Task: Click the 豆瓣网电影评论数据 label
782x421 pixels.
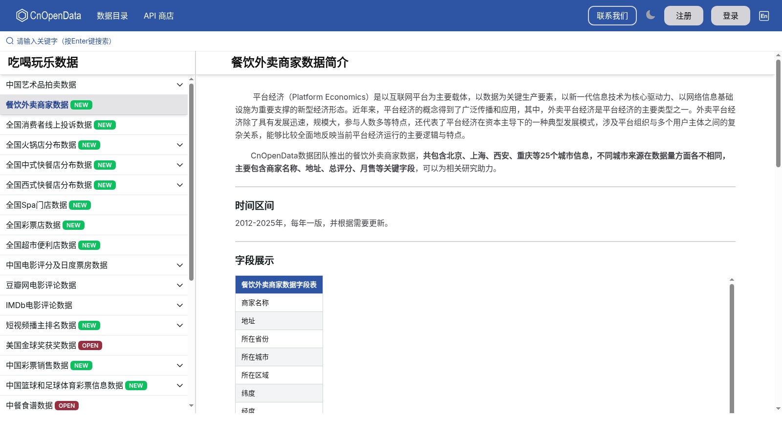Action: [x=41, y=285]
